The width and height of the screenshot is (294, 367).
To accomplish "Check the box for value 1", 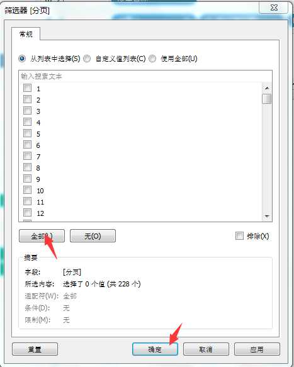I will pos(28,88).
